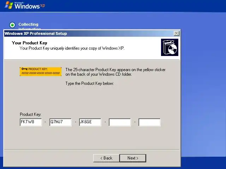
Task: Click the CD software box icon
Action: point(169,47)
